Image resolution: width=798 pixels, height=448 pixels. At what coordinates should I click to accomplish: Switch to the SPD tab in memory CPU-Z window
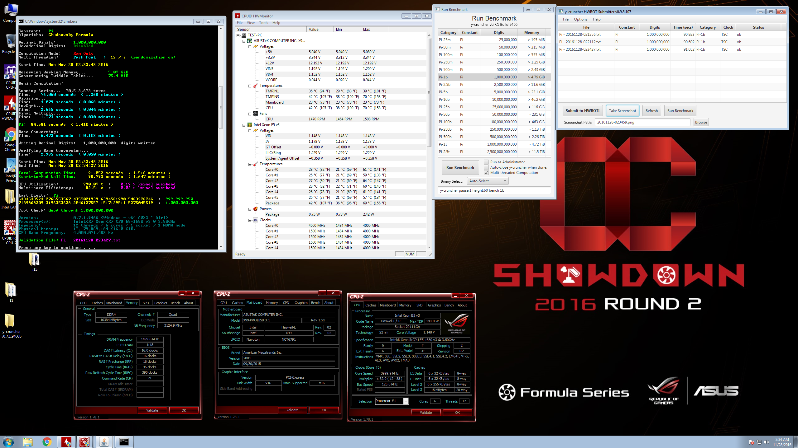pyautogui.click(x=146, y=303)
